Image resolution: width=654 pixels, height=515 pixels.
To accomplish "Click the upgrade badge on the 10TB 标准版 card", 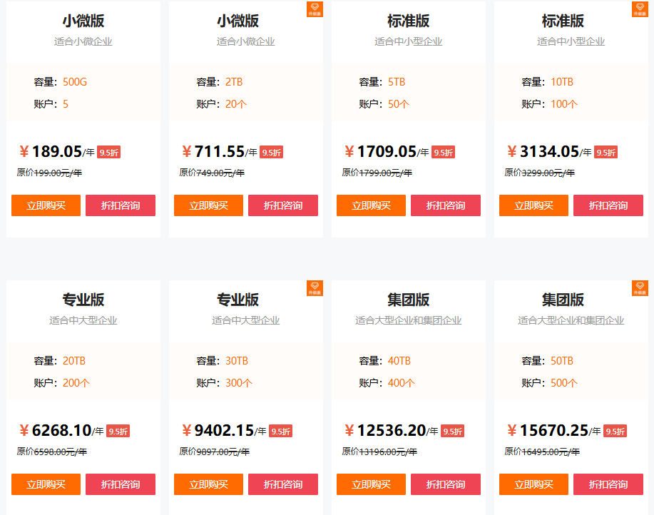I will tap(640, 9).
